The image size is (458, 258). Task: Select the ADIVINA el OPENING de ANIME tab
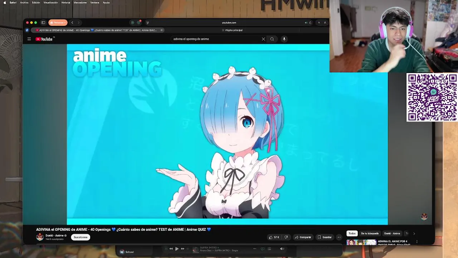click(x=98, y=30)
